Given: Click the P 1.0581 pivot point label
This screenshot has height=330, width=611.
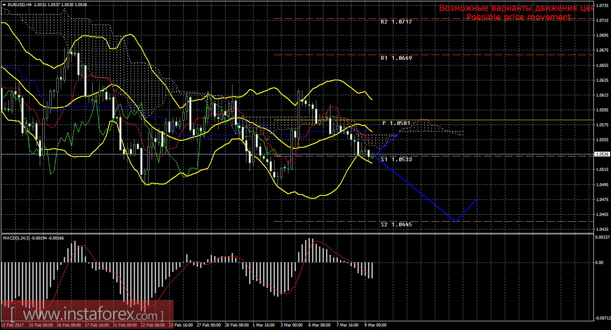Looking at the screenshot, I should coord(396,123).
